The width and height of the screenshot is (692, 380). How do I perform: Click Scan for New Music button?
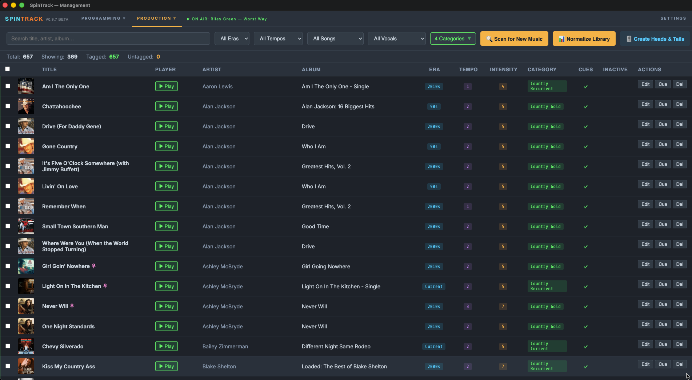(514, 39)
